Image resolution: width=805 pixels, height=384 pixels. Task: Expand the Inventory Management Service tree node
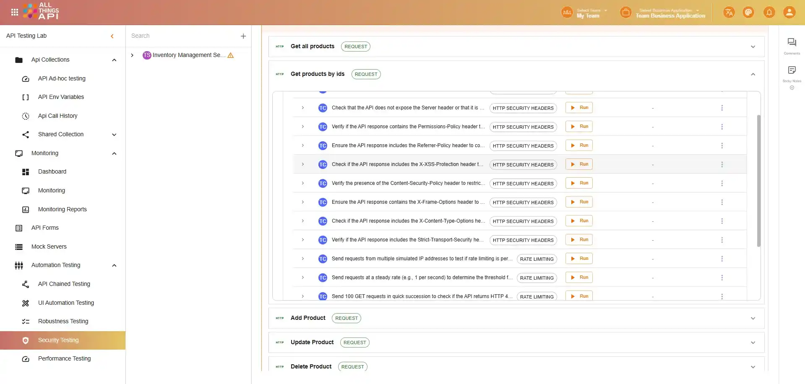tap(132, 55)
